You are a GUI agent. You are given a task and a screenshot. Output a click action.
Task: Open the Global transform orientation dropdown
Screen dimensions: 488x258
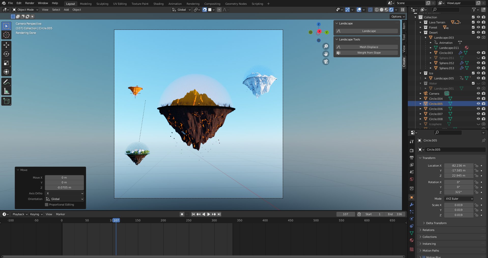point(182,10)
